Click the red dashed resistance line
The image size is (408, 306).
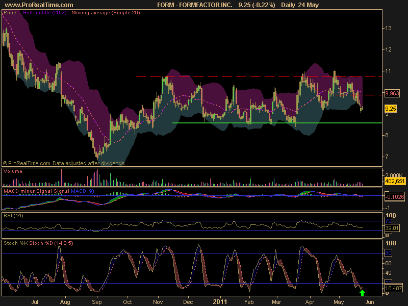click(259, 77)
